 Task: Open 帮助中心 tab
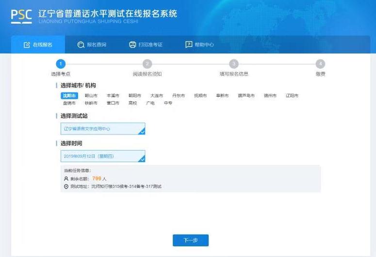coord(204,45)
